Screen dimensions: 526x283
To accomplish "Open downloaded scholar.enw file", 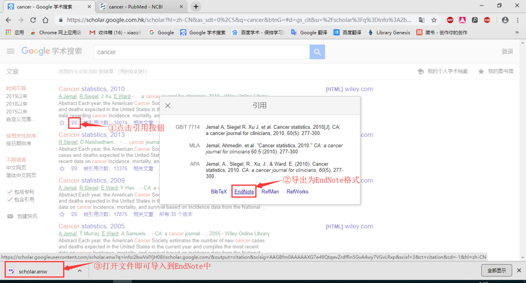I will pos(33,271).
